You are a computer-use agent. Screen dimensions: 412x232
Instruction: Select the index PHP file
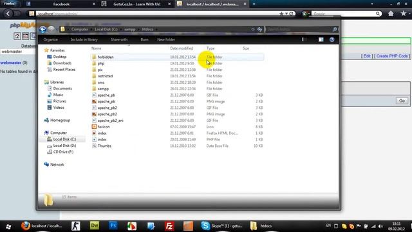[x=102, y=140]
